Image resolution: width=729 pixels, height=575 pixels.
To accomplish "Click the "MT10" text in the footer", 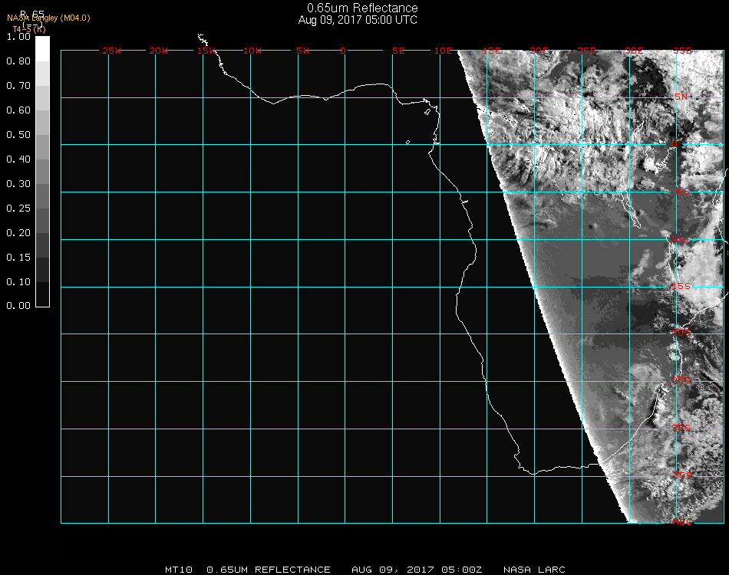I will click(178, 570).
